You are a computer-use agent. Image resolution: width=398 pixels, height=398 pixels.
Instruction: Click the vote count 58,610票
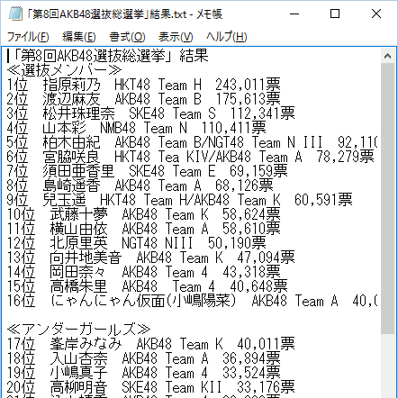[251, 229]
